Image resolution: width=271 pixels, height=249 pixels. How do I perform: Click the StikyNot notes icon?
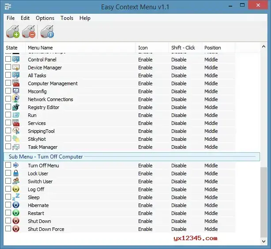click(16, 139)
